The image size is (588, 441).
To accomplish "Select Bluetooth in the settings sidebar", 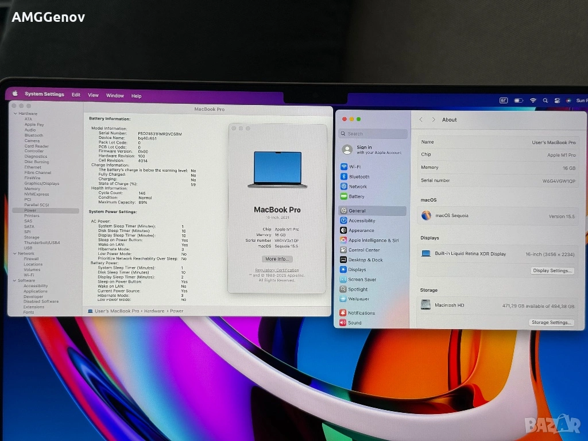I will coord(359,177).
